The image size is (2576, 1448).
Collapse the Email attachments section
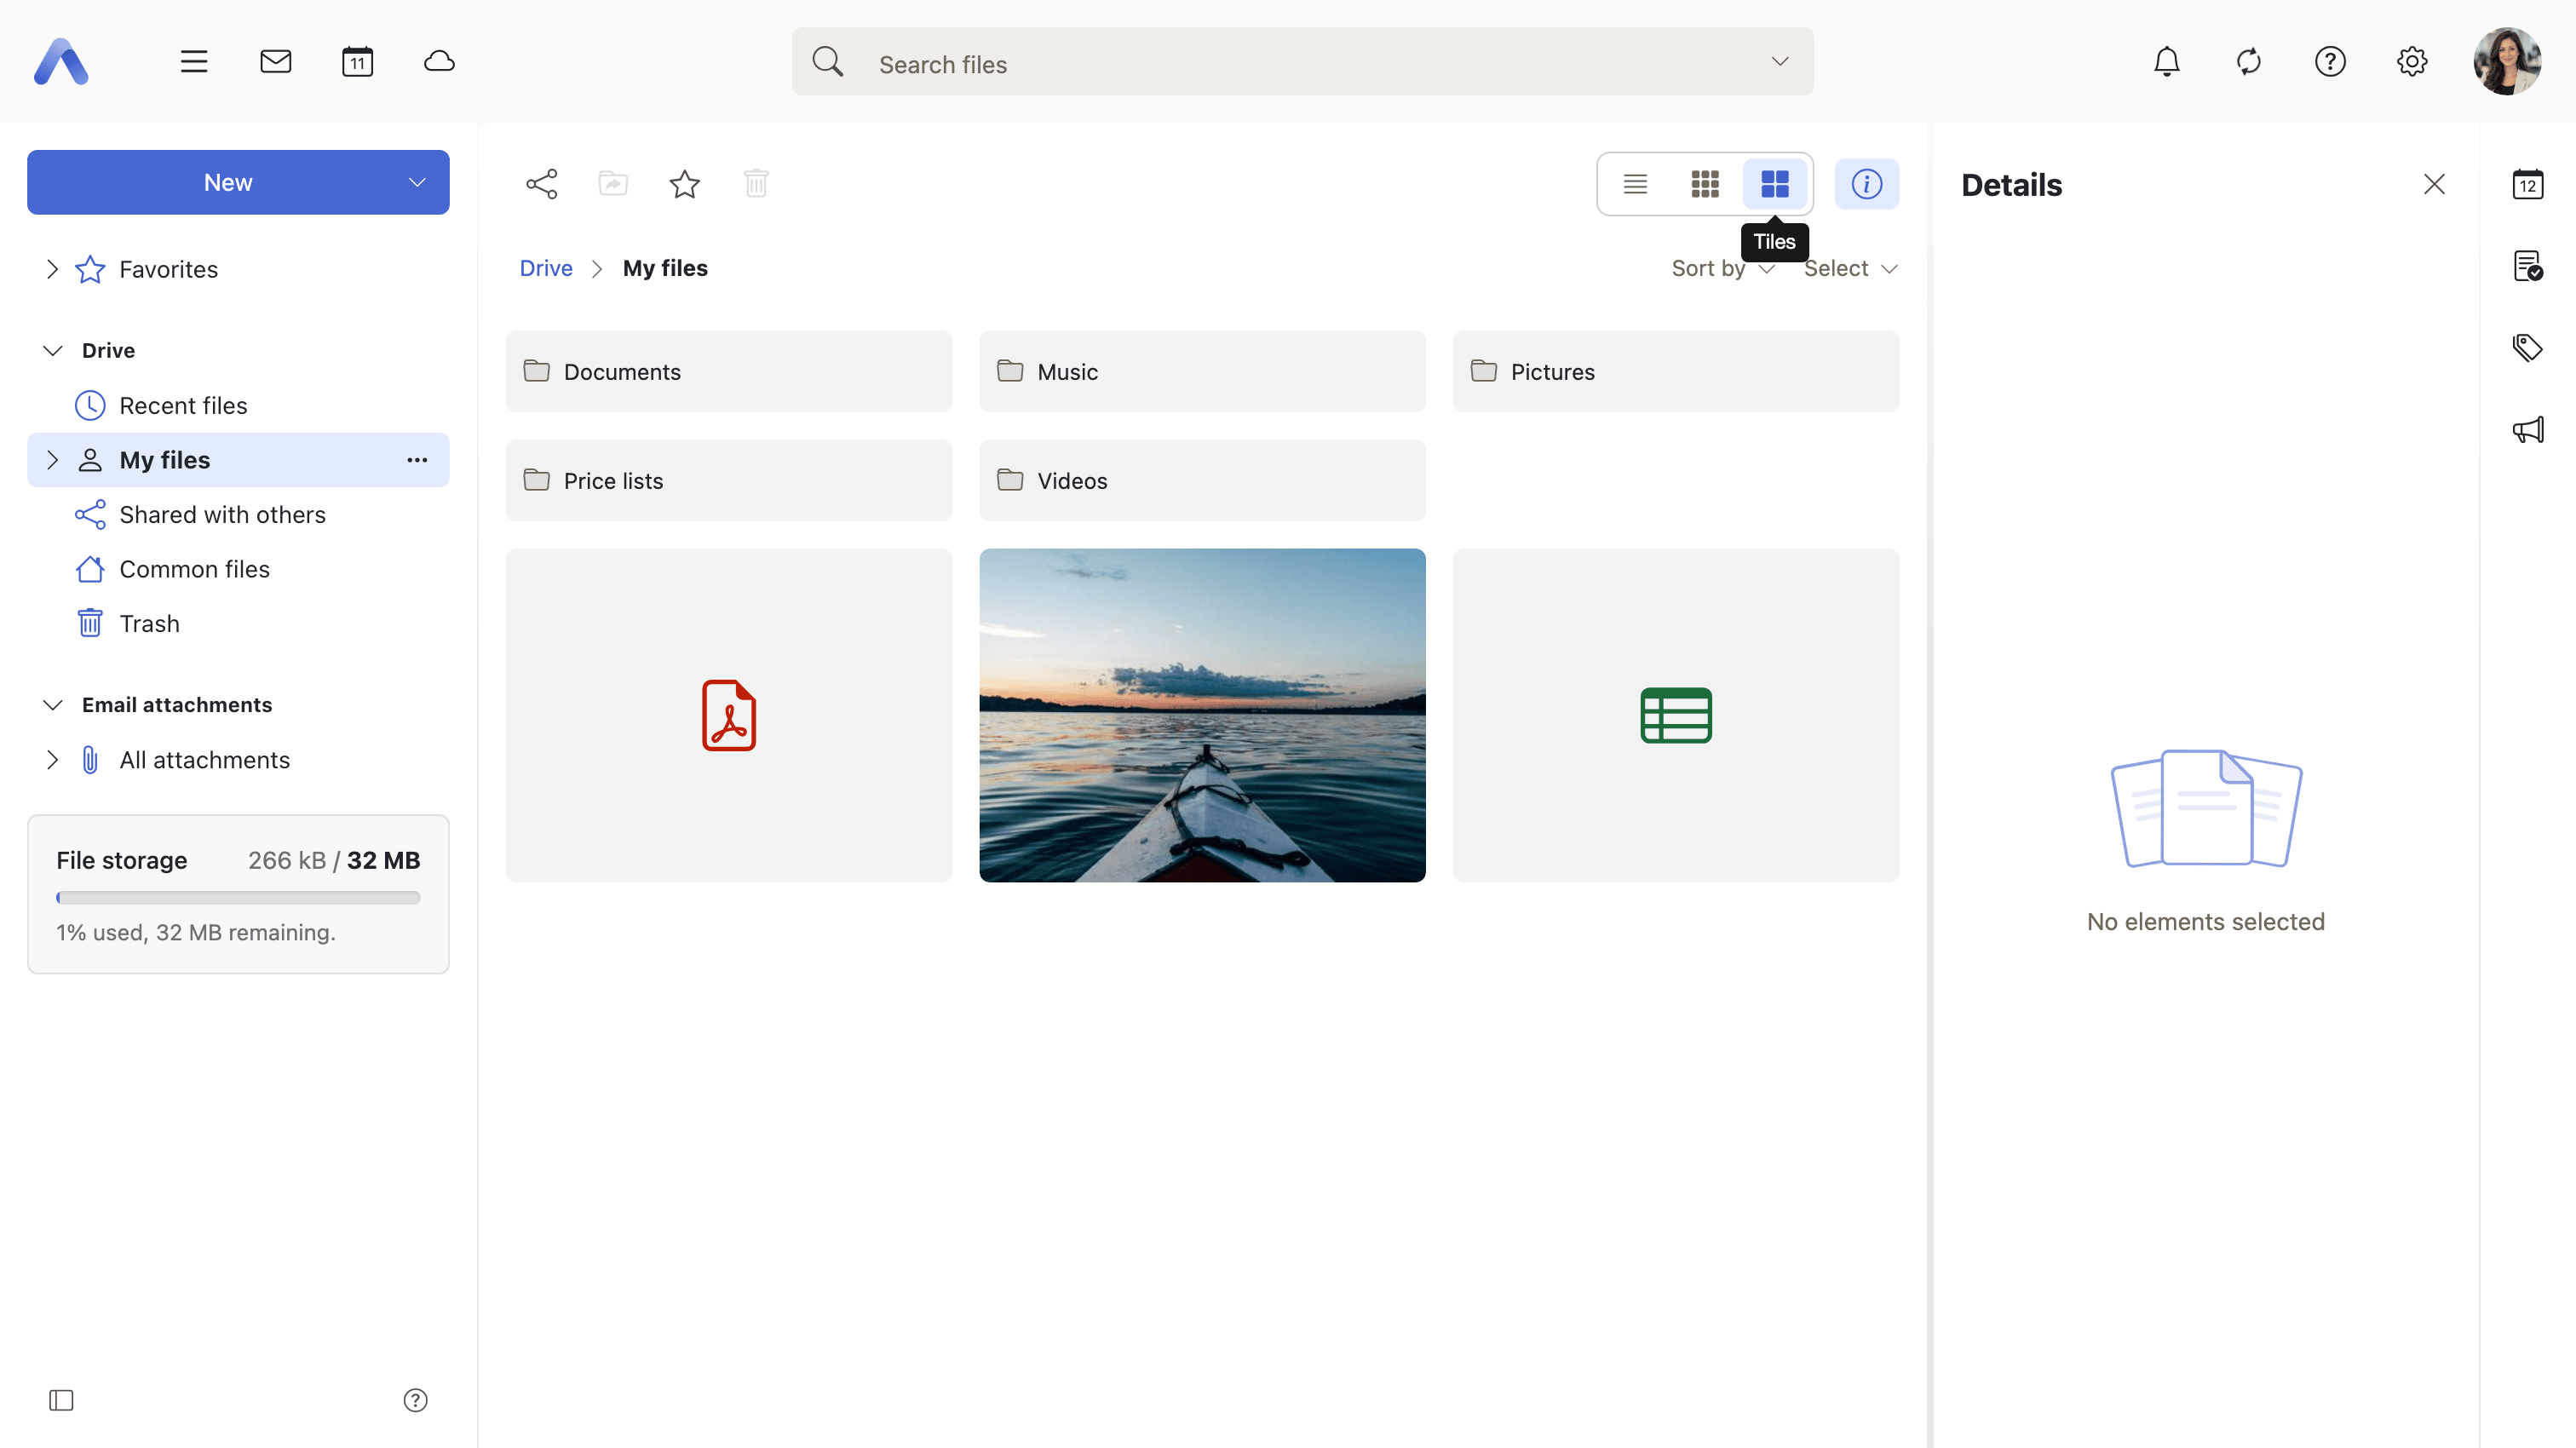pyautogui.click(x=52, y=705)
